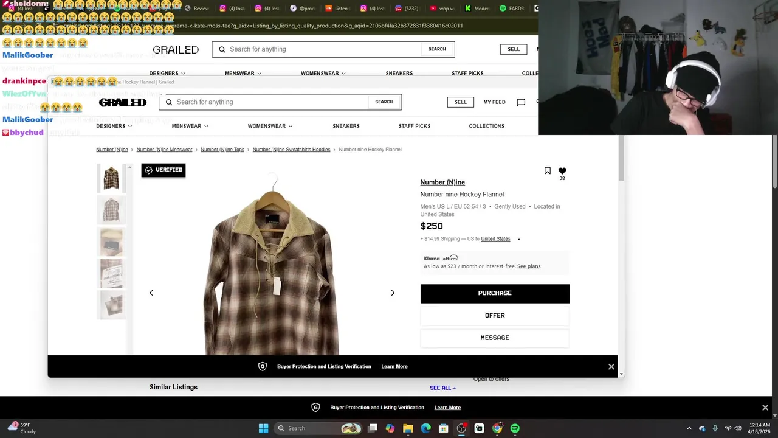Show next product photo with right arrow
Image resolution: width=778 pixels, height=438 pixels.
393,293
